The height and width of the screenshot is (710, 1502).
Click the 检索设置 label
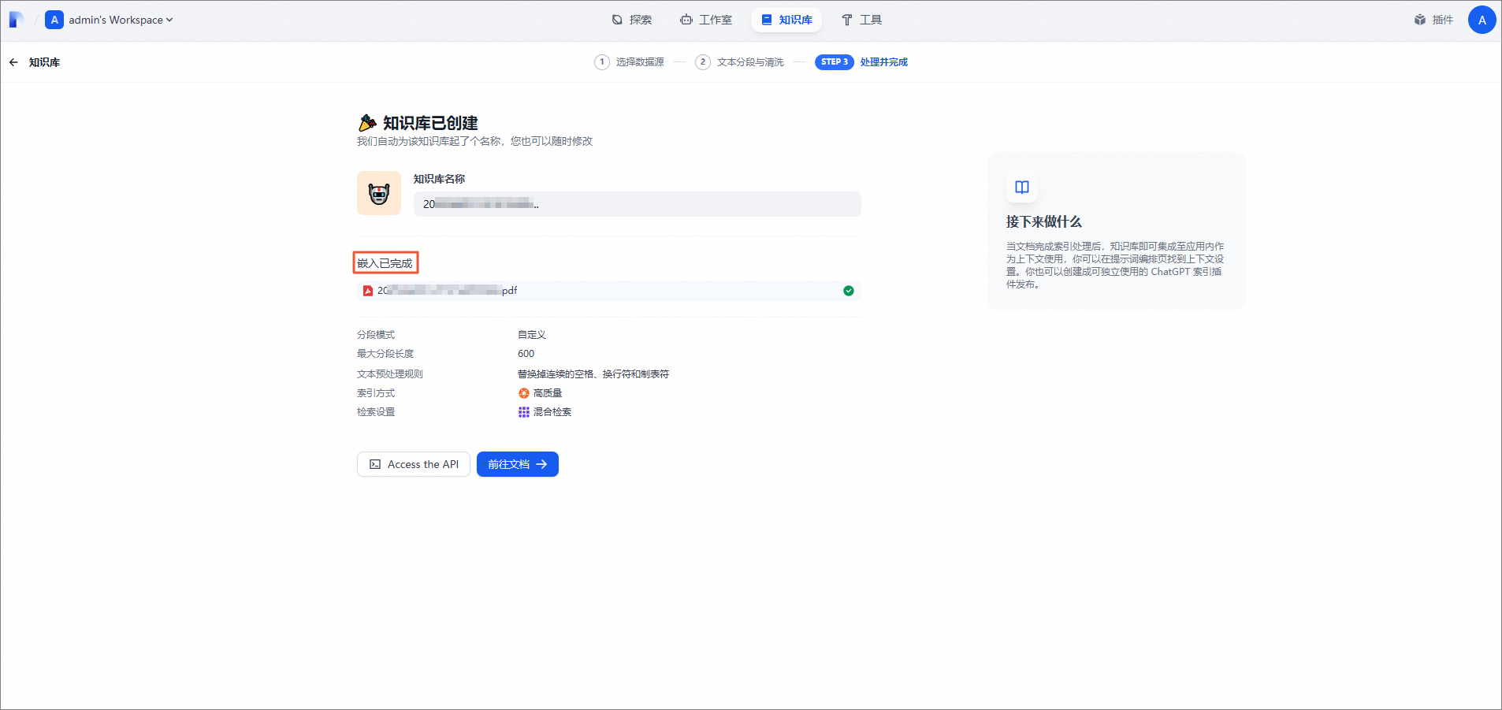point(376,412)
